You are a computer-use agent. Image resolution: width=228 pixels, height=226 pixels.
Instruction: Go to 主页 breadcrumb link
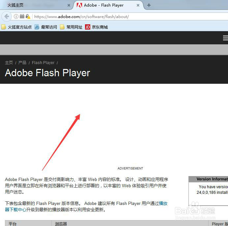(x=9, y=63)
